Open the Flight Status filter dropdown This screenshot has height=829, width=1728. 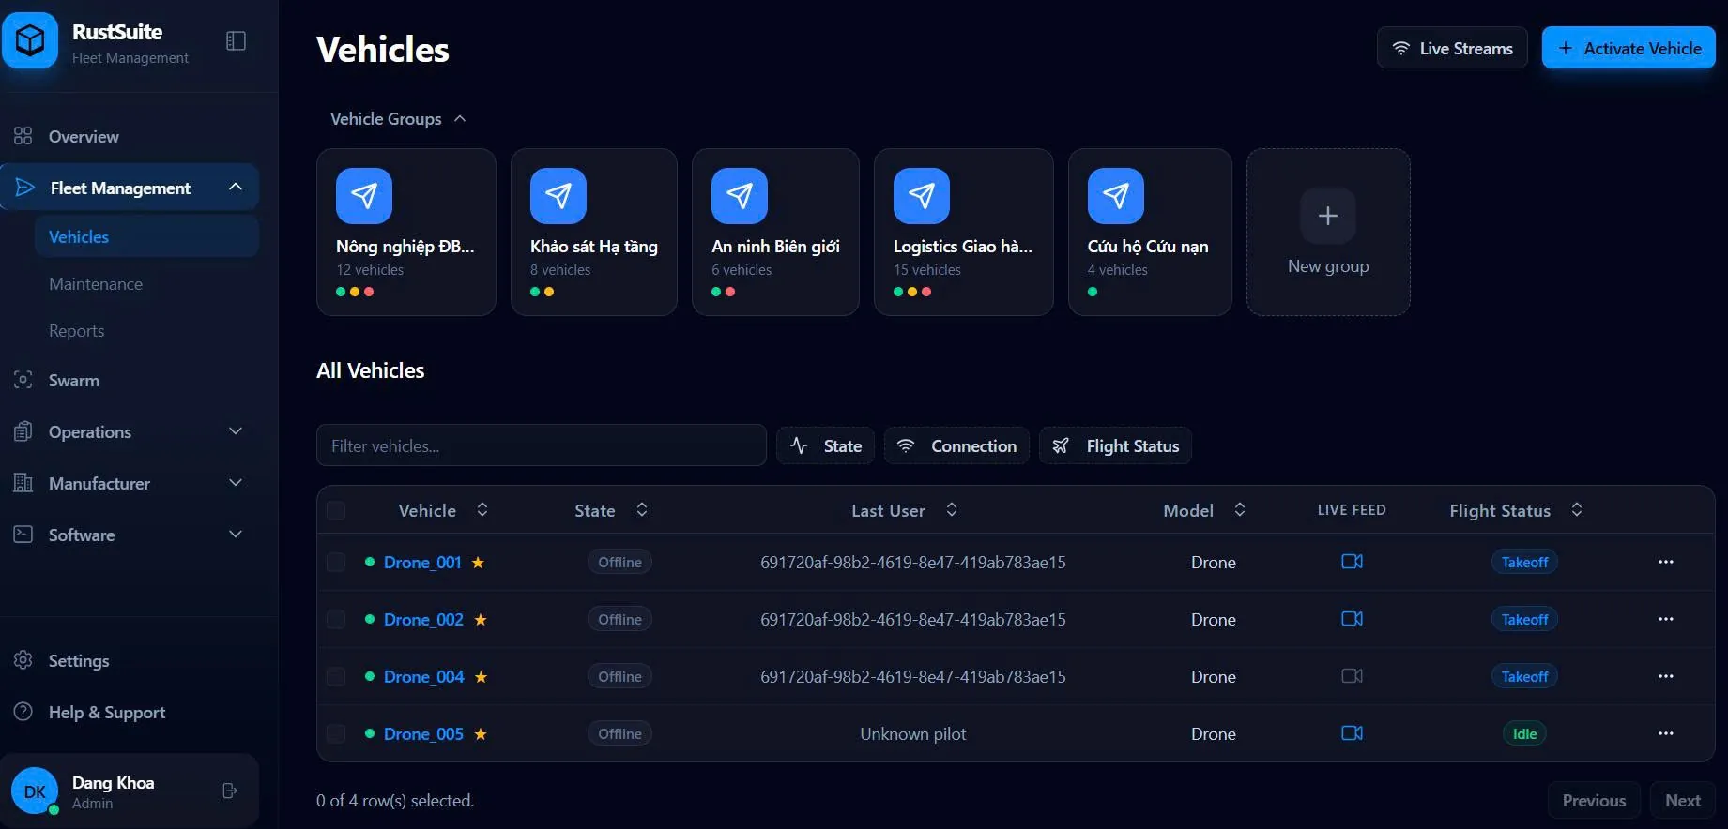pyautogui.click(x=1115, y=446)
